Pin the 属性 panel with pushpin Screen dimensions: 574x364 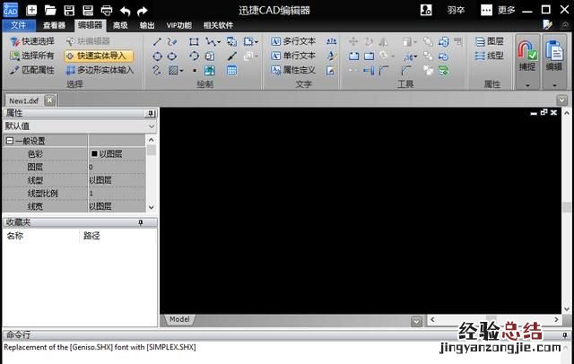(x=151, y=114)
